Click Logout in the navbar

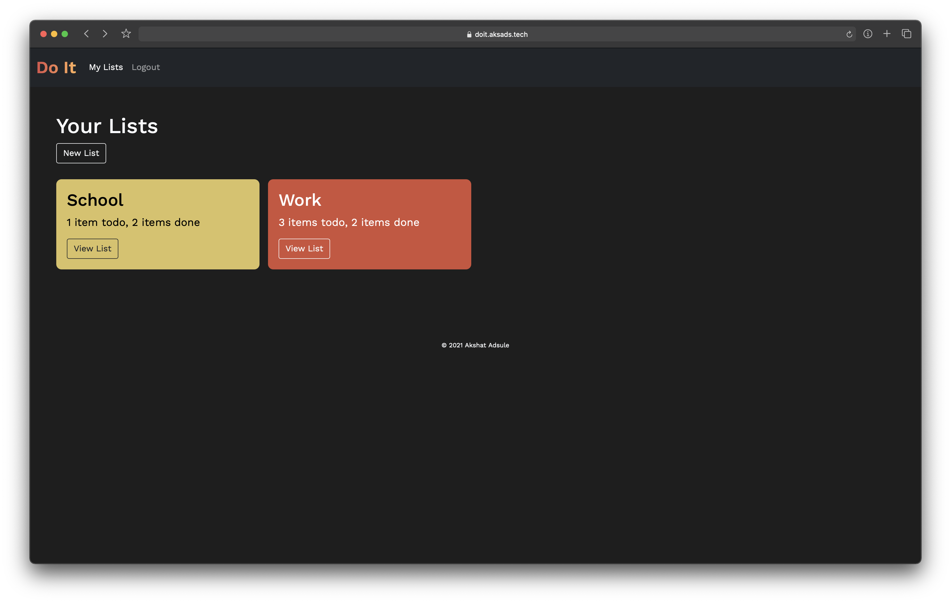point(146,67)
